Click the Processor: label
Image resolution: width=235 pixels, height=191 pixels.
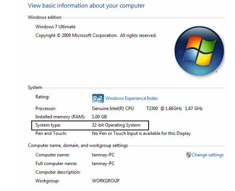[x=46, y=108]
